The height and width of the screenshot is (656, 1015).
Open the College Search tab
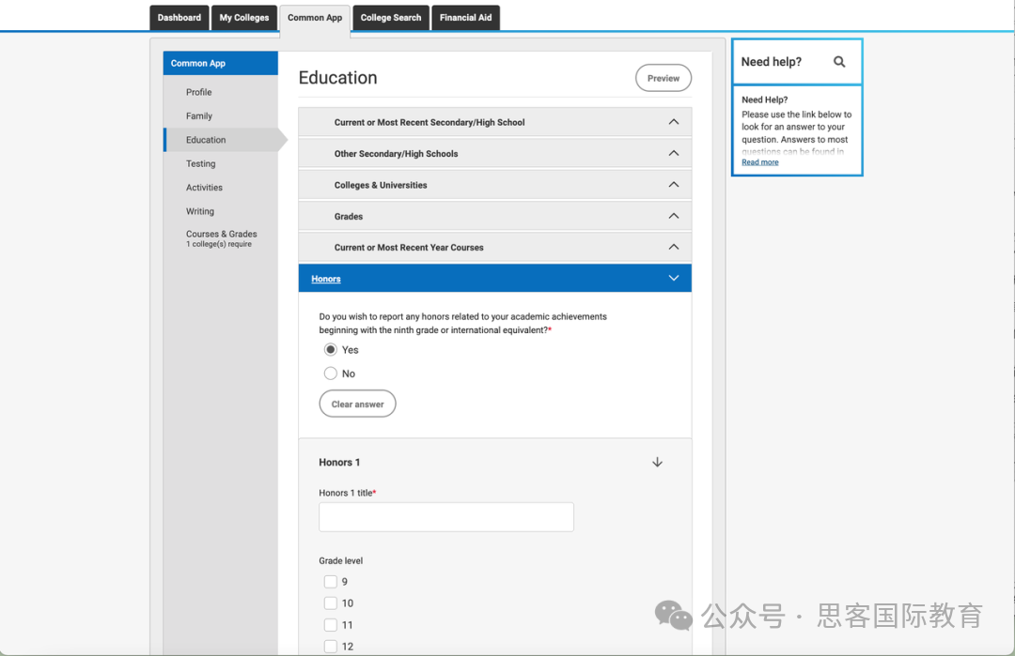391,18
